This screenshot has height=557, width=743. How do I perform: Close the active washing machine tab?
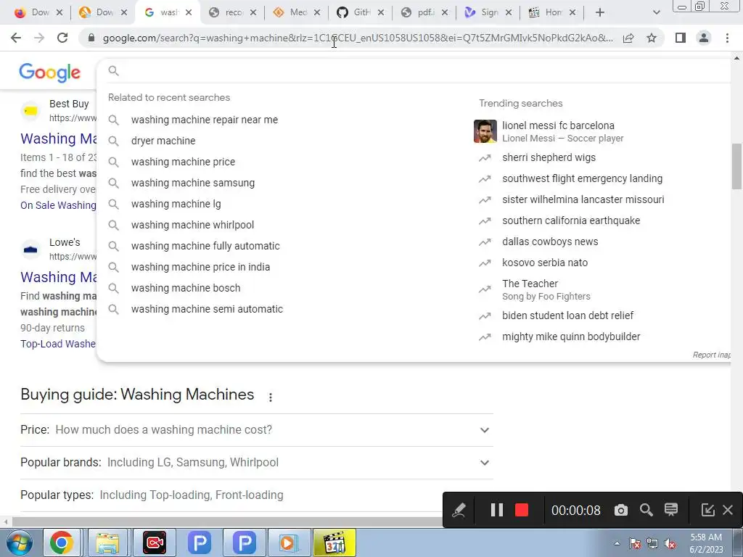(x=189, y=12)
